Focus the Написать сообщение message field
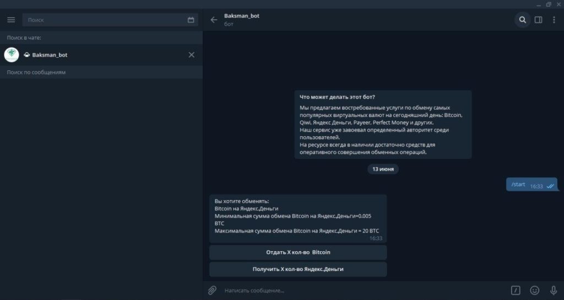Screen dimensions: 564x300 coord(364,290)
